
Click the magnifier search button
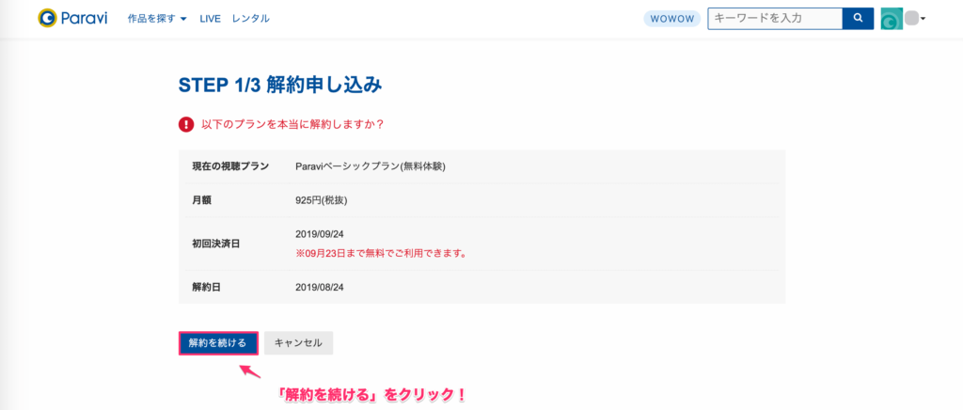click(858, 19)
